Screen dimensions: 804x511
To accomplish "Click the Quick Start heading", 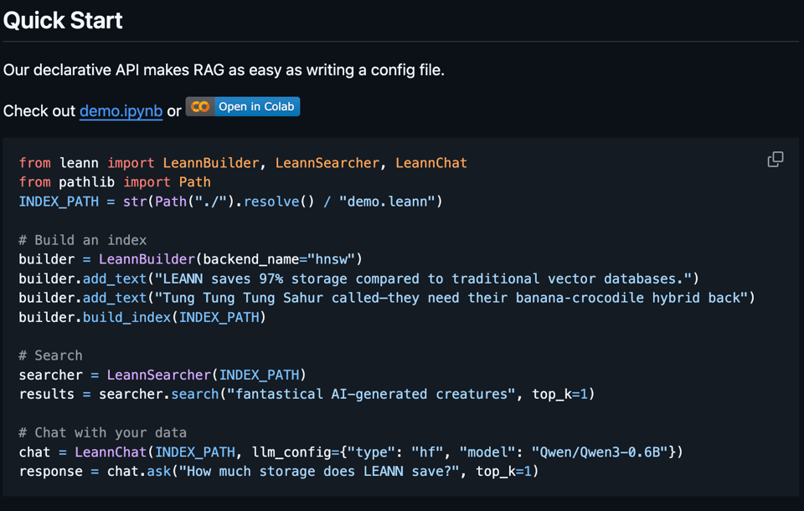I will [x=63, y=20].
